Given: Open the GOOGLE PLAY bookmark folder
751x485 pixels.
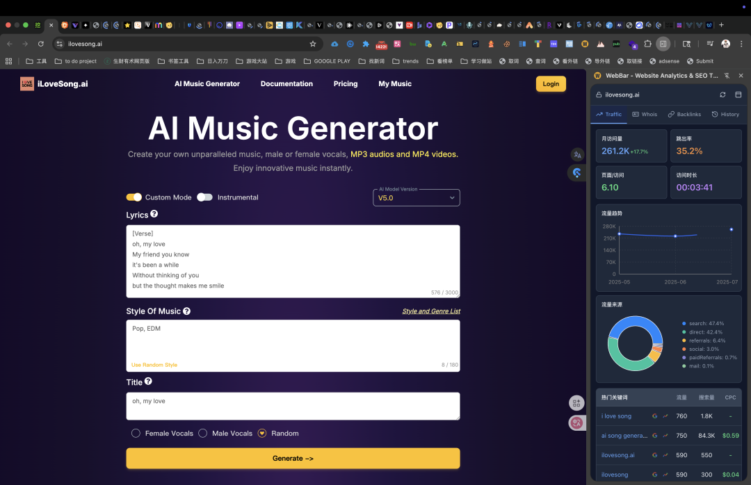Looking at the screenshot, I should point(327,61).
